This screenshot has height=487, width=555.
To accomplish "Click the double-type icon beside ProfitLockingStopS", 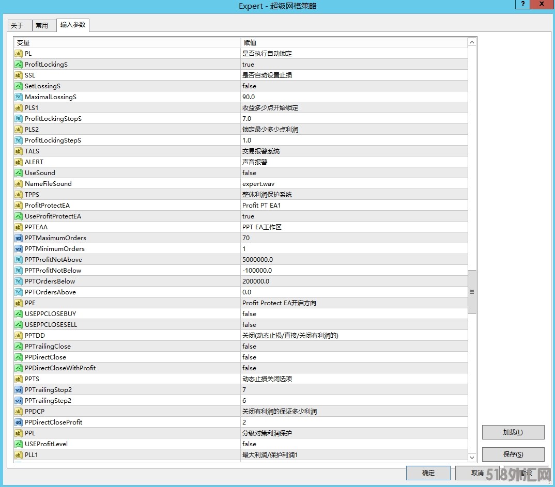I will coord(19,119).
